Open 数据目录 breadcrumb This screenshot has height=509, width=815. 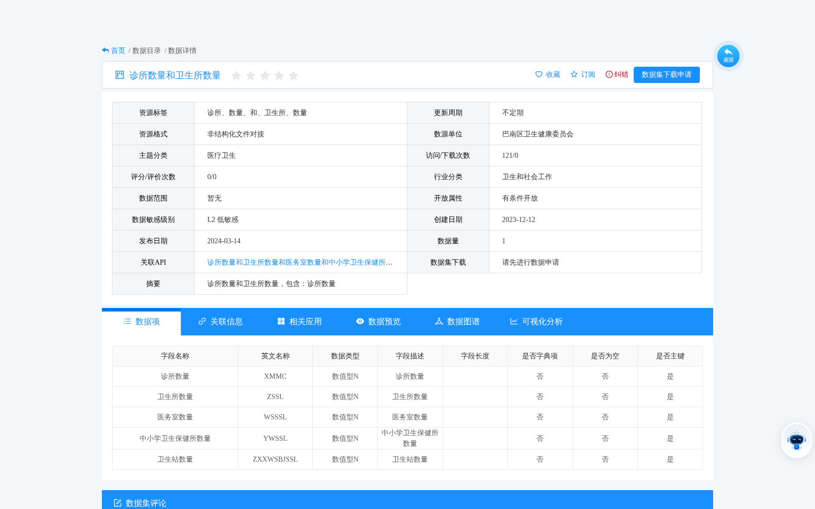(147, 50)
